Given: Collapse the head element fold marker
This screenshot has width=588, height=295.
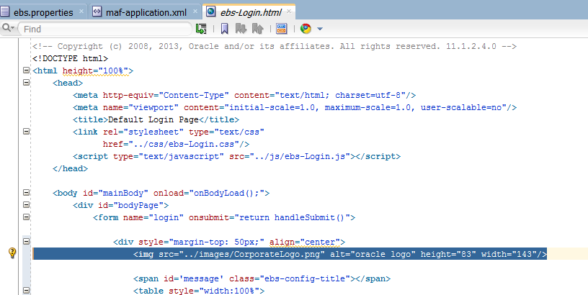Looking at the screenshot, I should pyautogui.click(x=26, y=82).
